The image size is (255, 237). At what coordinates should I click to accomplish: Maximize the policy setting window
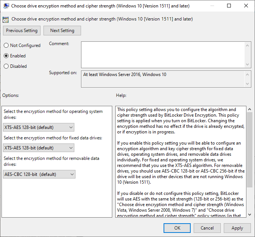229,6
